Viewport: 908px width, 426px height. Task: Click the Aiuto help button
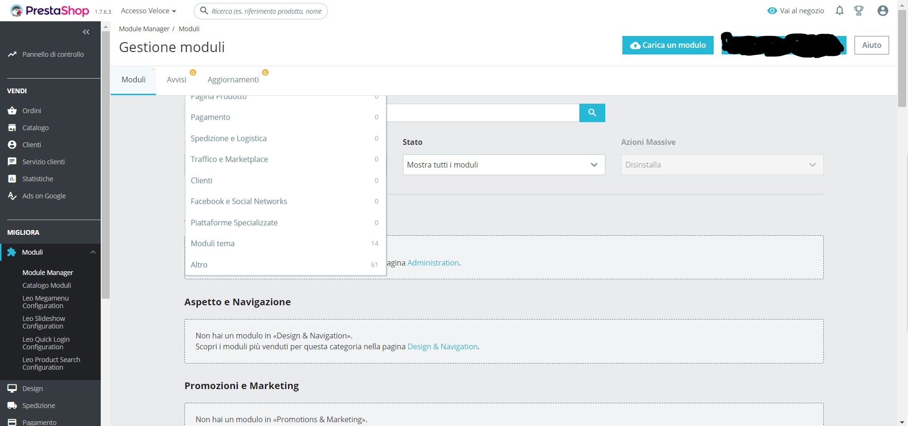pyautogui.click(x=871, y=45)
